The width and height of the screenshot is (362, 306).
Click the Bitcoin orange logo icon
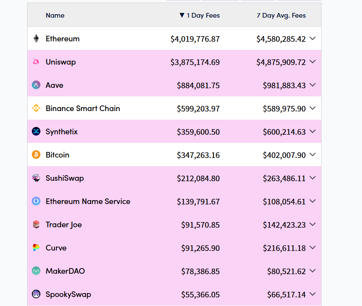tap(36, 155)
